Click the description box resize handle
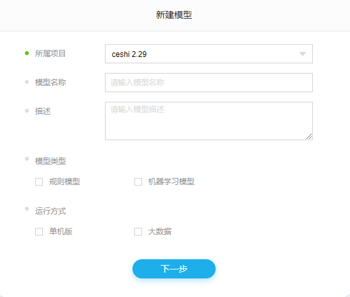Image resolution: width=350 pixels, height=297 pixels. (x=309, y=136)
